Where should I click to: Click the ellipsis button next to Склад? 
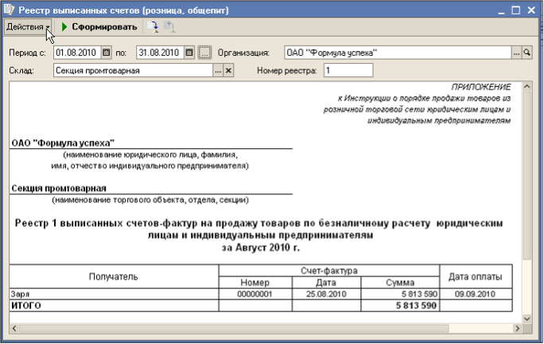[x=217, y=71]
